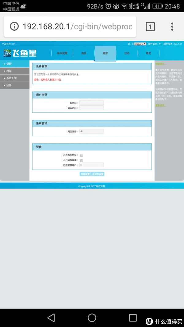Open the browser three-dot menu

(172, 27)
